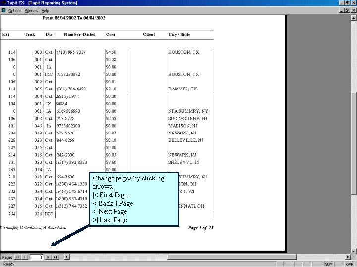Image resolution: width=357 pixels, height=267 pixels.
Task: Open the Help menu
Action: (45, 11)
